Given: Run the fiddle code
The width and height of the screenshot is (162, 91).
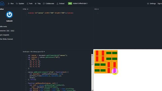Looking at the screenshot, I should coord(11,4).
